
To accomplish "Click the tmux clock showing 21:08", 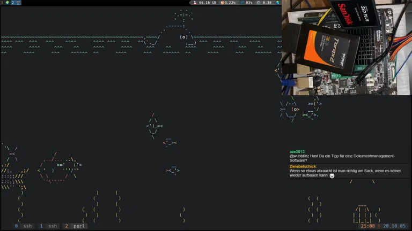I will tap(367, 226).
